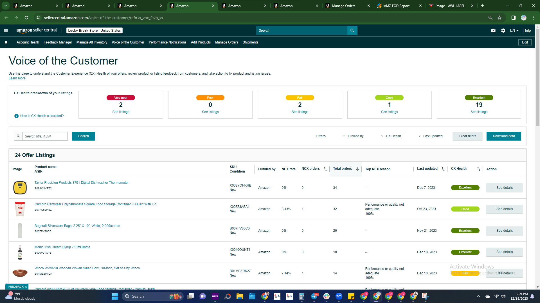Open Shipments from the navigation bar

click(250, 42)
